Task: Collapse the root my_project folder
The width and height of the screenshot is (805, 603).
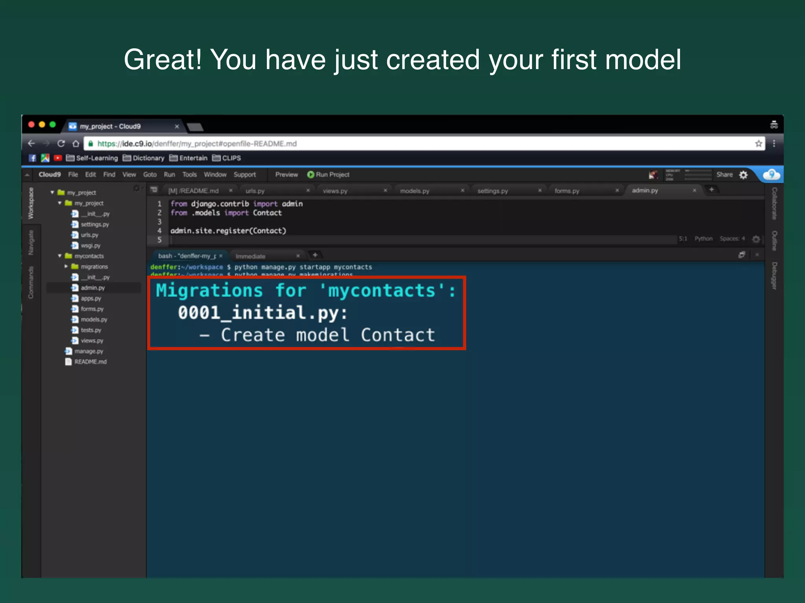Action: [52, 192]
